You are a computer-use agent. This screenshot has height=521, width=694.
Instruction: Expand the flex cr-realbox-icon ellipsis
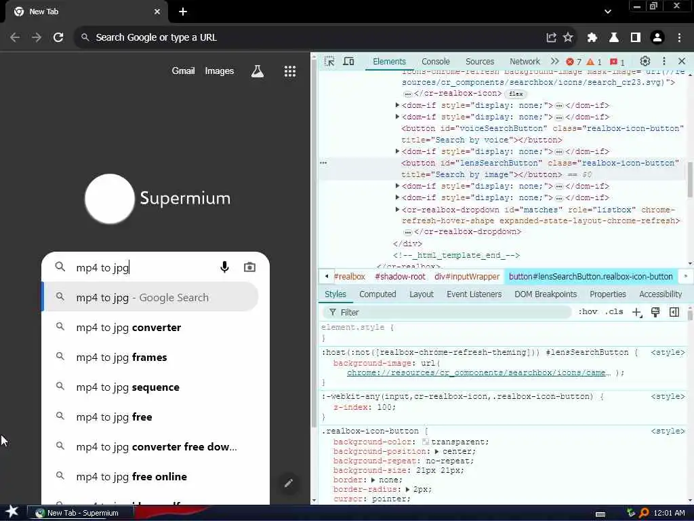pos(407,94)
